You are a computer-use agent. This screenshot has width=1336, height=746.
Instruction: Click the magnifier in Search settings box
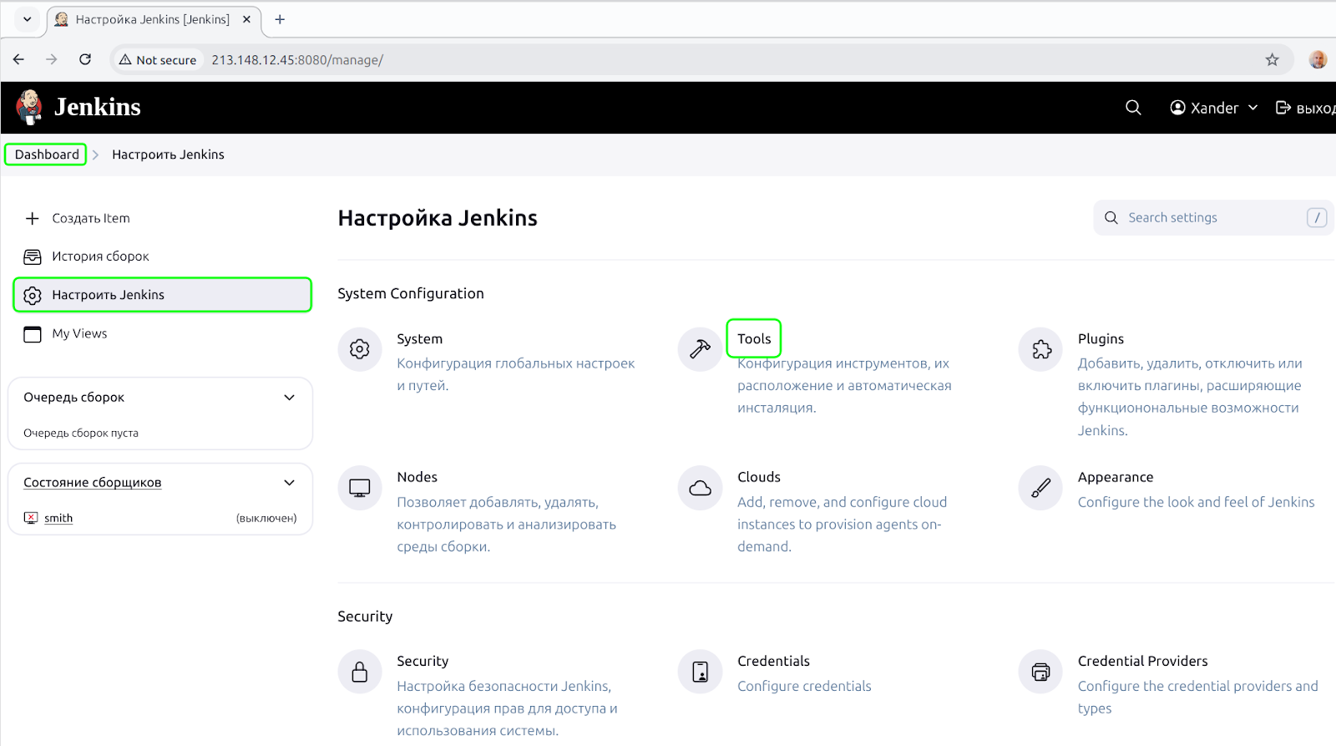pyautogui.click(x=1111, y=218)
